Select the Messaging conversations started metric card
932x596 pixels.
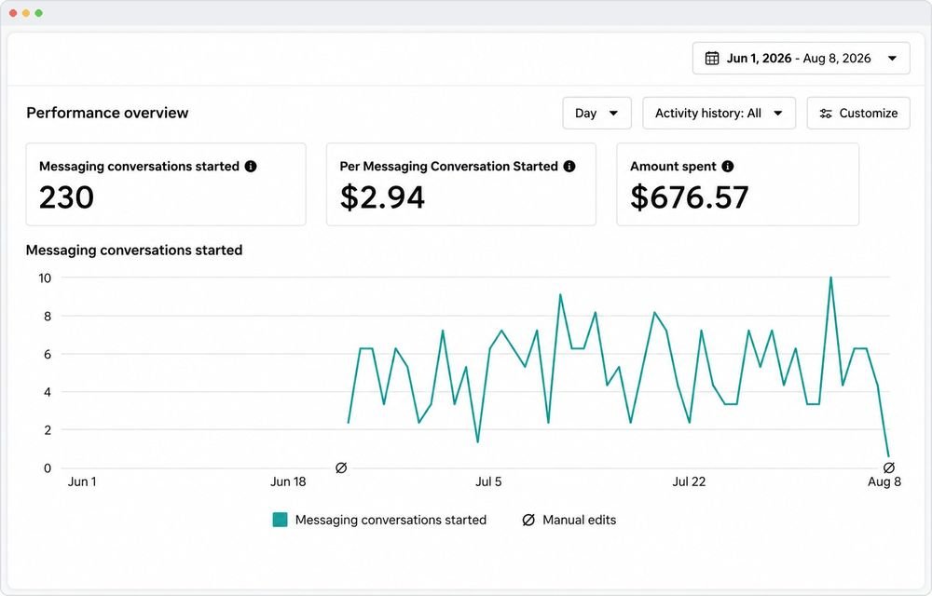(x=166, y=184)
